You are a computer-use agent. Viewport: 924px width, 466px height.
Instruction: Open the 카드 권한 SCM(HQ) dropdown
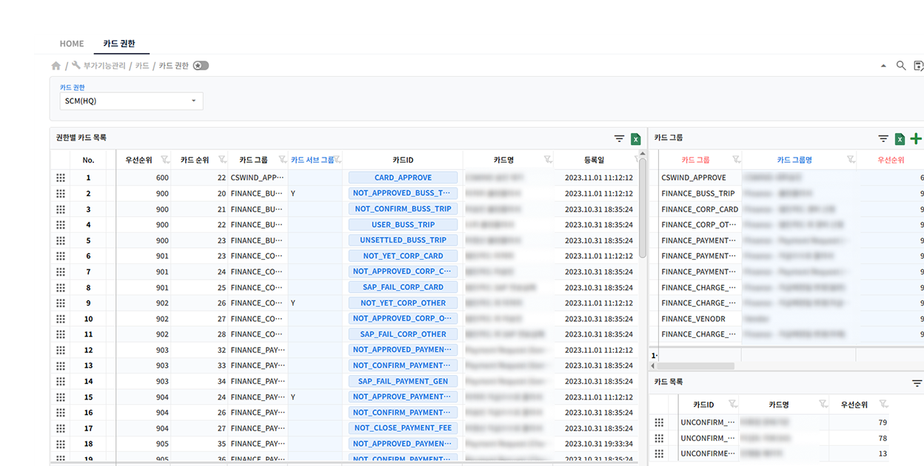[x=131, y=101]
